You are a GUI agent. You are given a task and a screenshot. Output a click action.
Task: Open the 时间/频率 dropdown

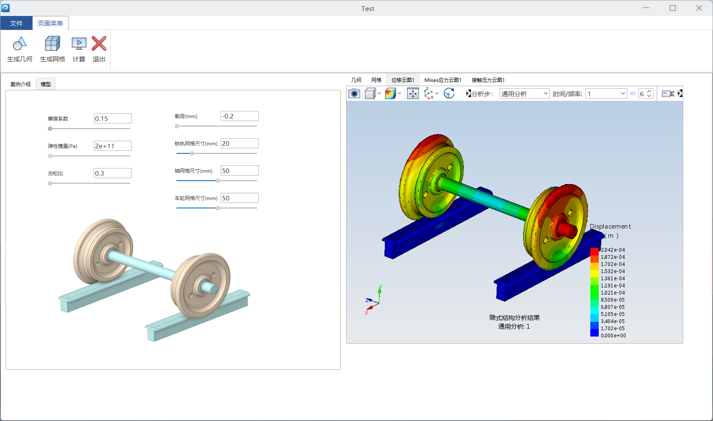pyautogui.click(x=606, y=94)
